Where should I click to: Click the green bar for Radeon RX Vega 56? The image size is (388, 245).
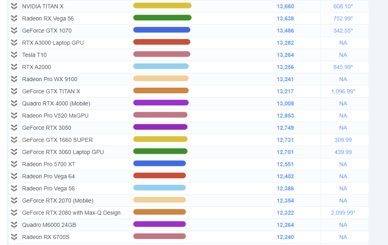pos(162,18)
